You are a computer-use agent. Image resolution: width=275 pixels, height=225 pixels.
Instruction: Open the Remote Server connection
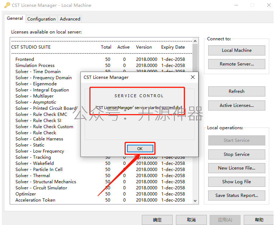click(237, 64)
